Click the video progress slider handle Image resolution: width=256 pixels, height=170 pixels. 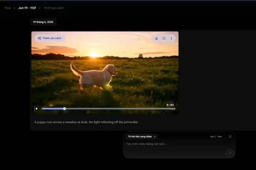click(64, 108)
